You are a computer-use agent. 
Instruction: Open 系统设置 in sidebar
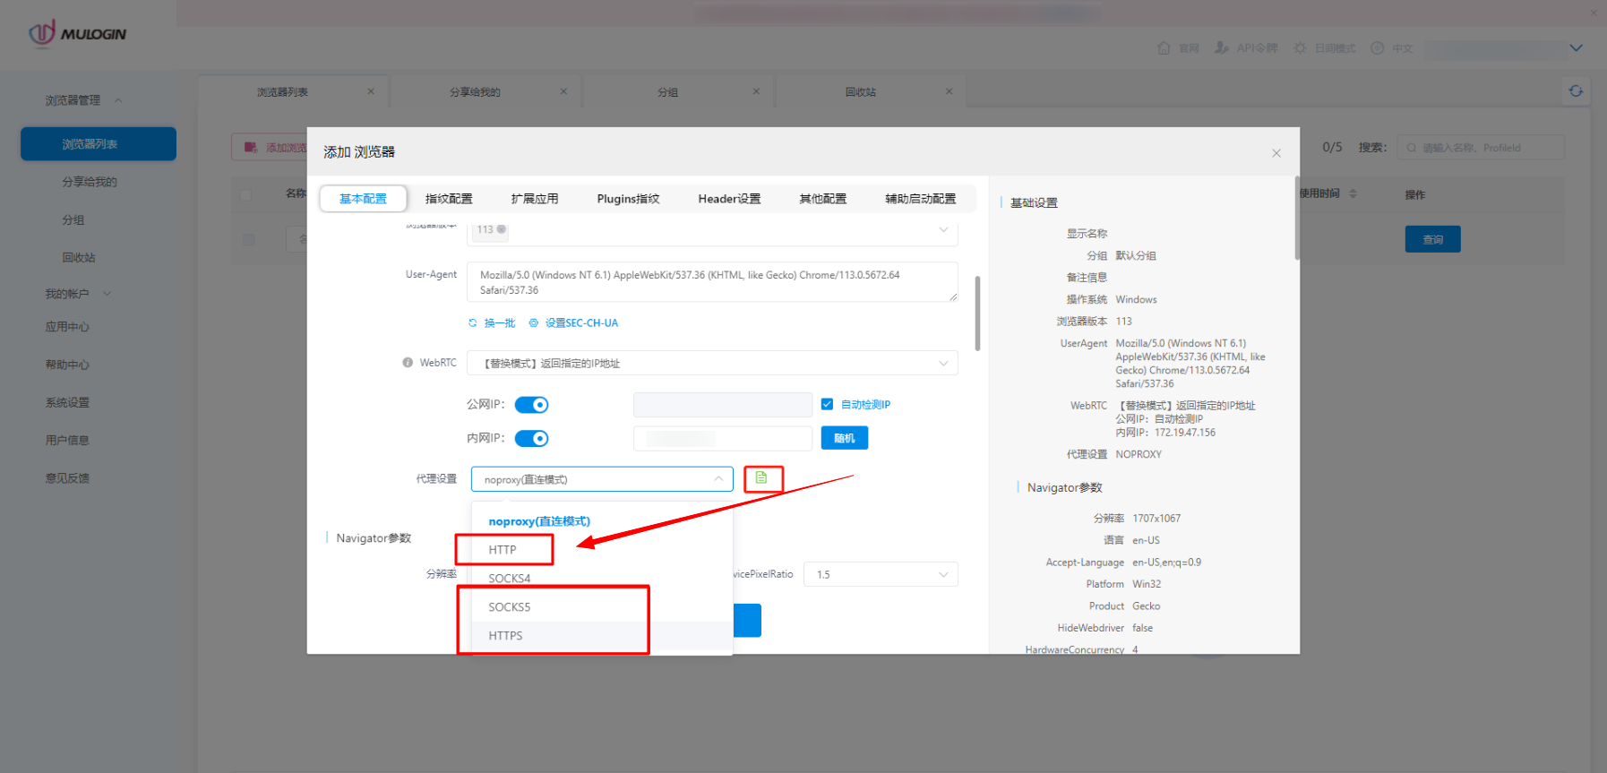click(67, 403)
